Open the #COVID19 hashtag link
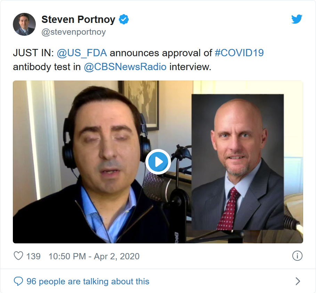The height and width of the screenshot is (293, 316). [x=239, y=53]
